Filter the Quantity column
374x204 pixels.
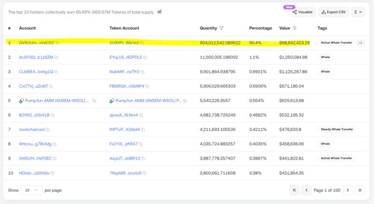(x=221, y=28)
